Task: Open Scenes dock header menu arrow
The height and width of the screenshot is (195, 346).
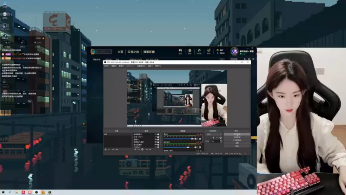Action: pyautogui.click(x=131, y=131)
